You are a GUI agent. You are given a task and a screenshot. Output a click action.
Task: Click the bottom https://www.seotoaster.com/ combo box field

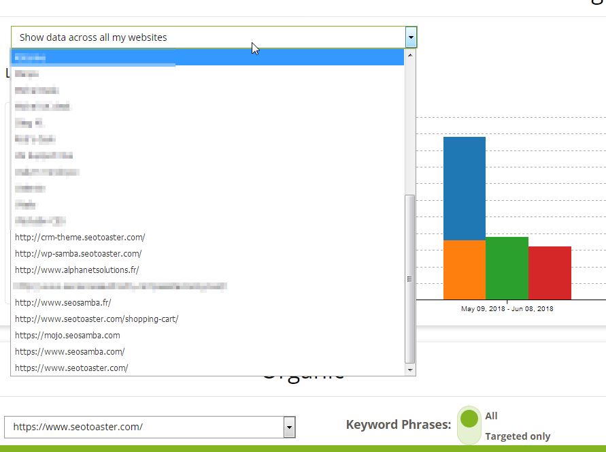click(x=144, y=427)
